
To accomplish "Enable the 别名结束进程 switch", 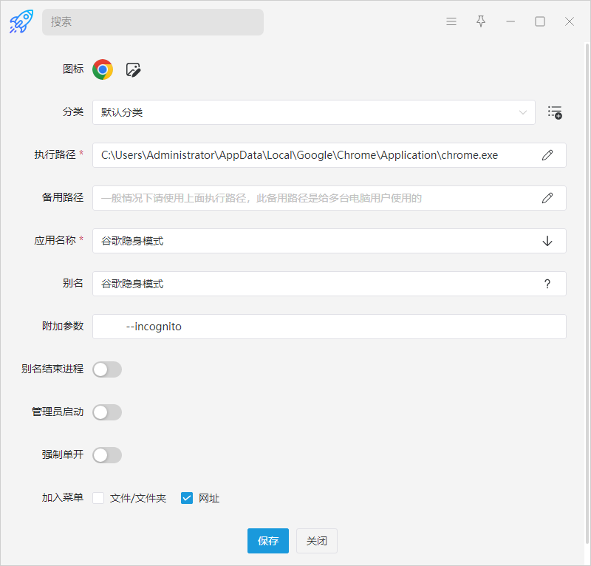I will pos(107,369).
